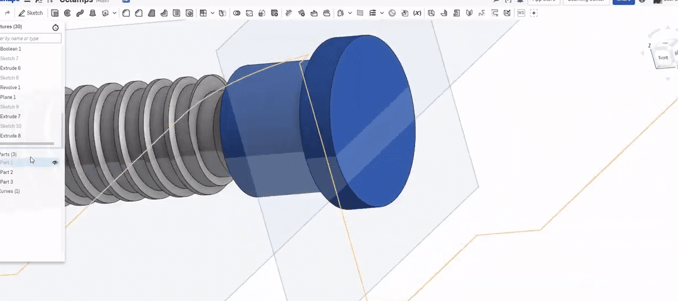678x301 pixels.
Task: Click the Redo arrow icon
Action: click(7, 13)
